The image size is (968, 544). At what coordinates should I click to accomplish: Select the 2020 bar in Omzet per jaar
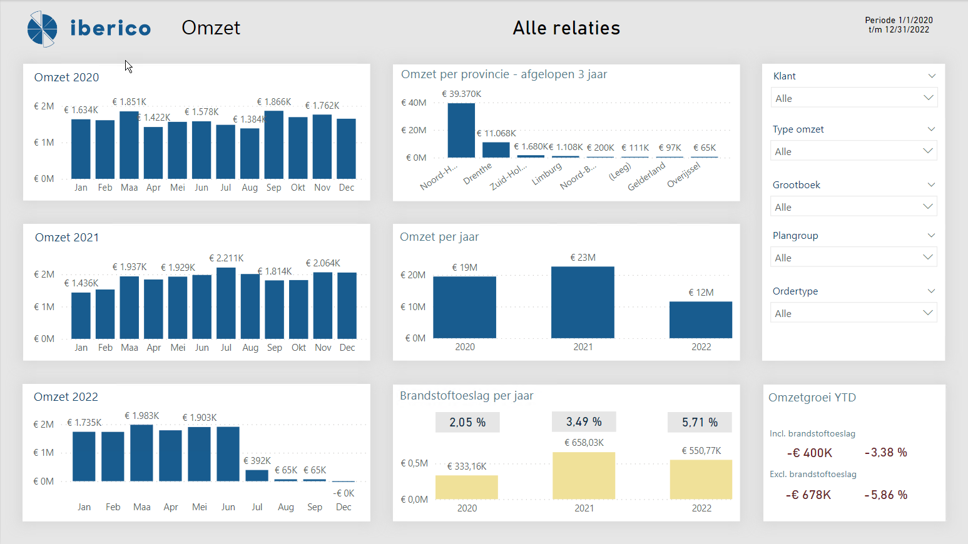coord(465,307)
